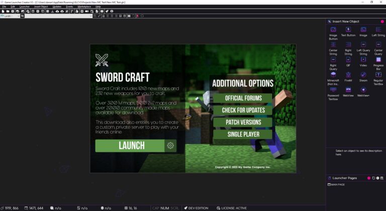Click the refresh pages icon
The width and height of the screenshot is (386, 211).
(x=373, y=178)
